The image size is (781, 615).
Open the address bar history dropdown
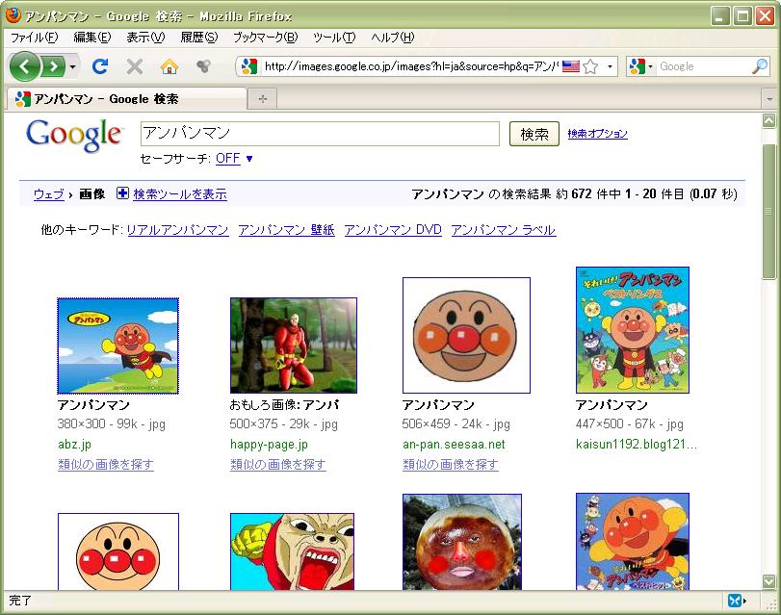click(x=610, y=66)
